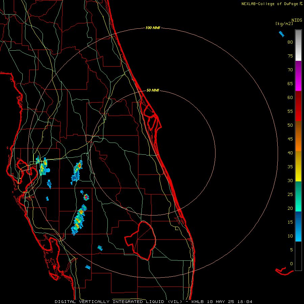
Task: Click the 25 value on the color scale
Action: tap(290, 194)
